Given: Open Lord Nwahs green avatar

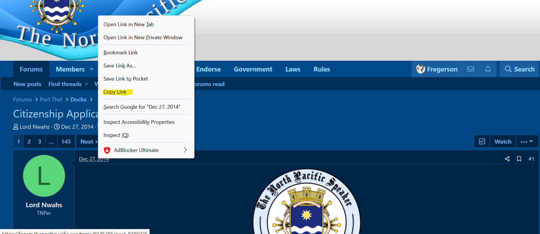Looking at the screenshot, I should tap(44, 176).
